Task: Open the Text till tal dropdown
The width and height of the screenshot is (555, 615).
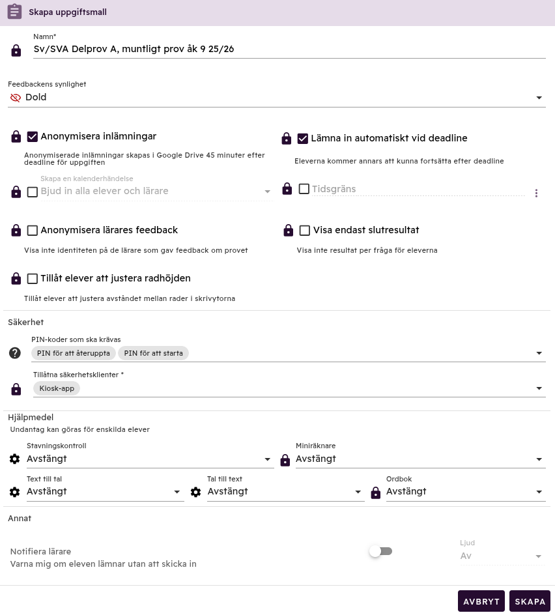Action: (x=104, y=492)
